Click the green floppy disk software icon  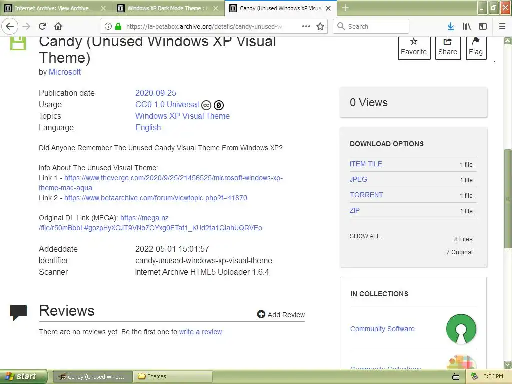coord(18,43)
